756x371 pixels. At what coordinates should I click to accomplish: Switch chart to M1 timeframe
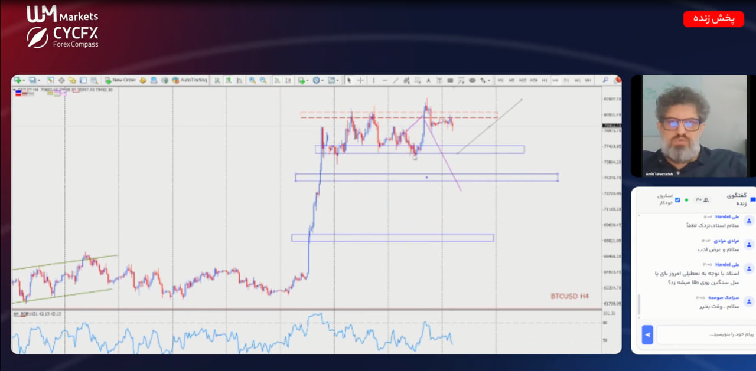point(500,80)
